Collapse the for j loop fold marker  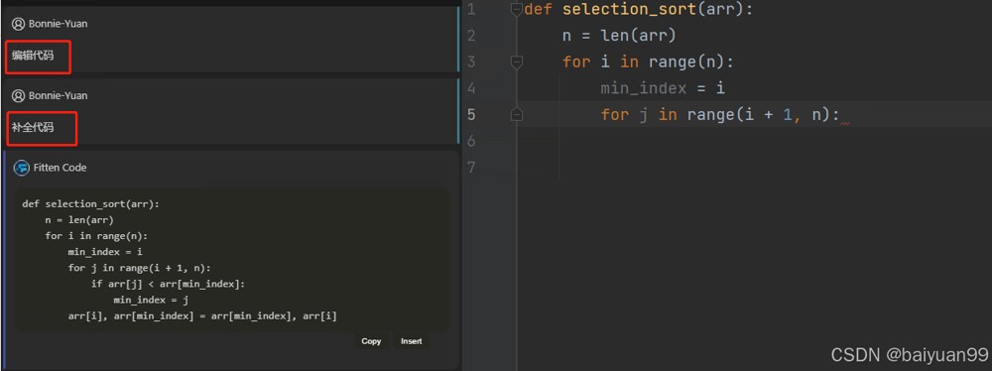coord(516,114)
